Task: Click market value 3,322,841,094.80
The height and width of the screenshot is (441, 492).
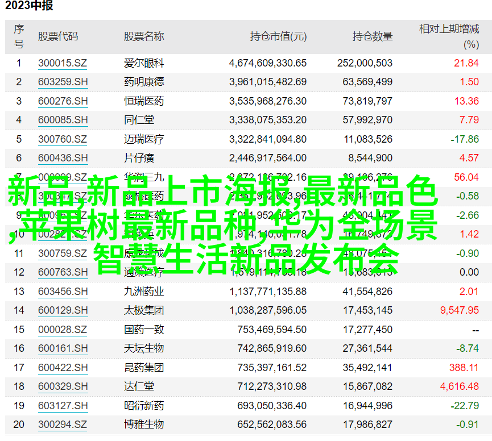Action: pyautogui.click(x=268, y=139)
